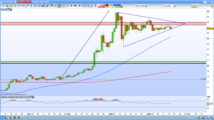Screen dimensions: 214x120
Task: Click the horizontal chart scrollbar track
Action: pos(109,117)
